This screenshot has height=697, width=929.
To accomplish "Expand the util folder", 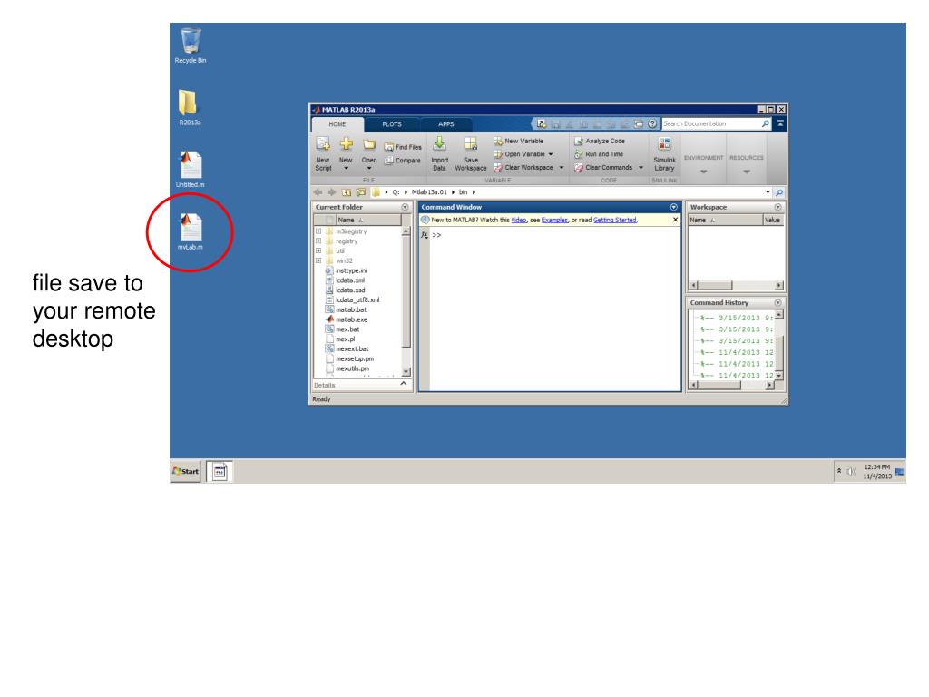I will [x=318, y=250].
